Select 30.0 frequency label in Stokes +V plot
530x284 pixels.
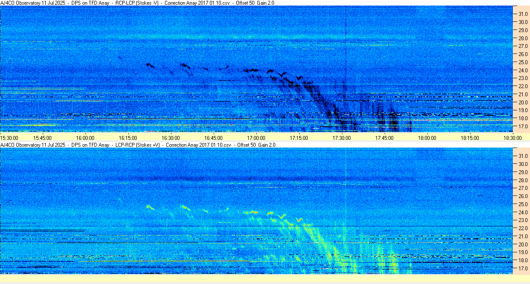pyautogui.click(x=523, y=164)
